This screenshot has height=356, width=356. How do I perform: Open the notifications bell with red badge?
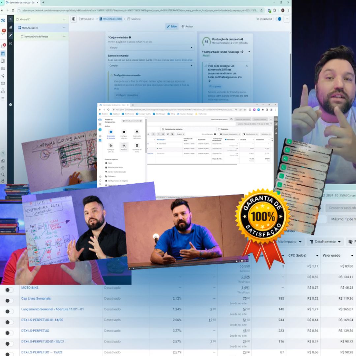tap(3, 32)
